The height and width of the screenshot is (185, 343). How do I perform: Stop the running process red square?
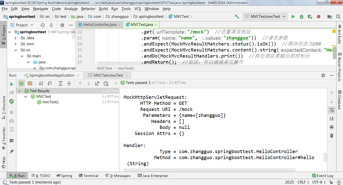click(x=319, y=17)
